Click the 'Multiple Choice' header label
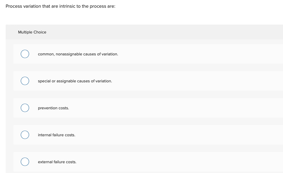The width and height of the screenshot is (283, 173). point(32,32)
